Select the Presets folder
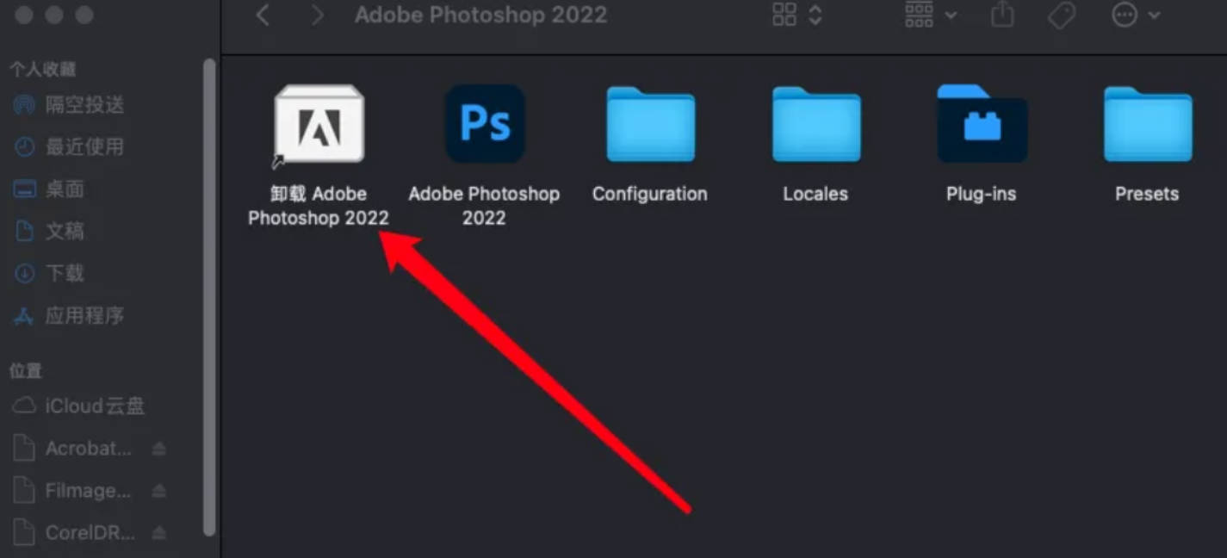1227x558 pixels. [x=1147, y=124]
